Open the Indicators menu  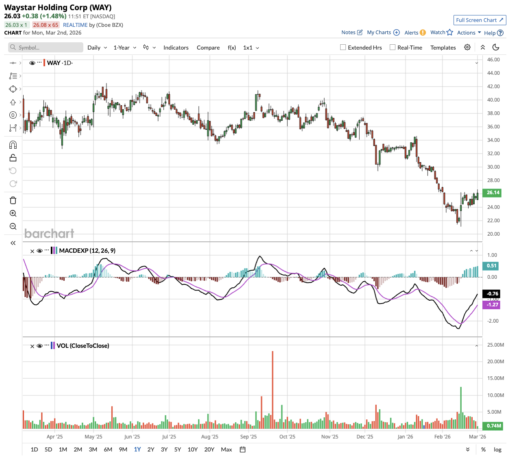tap(176, 48)
